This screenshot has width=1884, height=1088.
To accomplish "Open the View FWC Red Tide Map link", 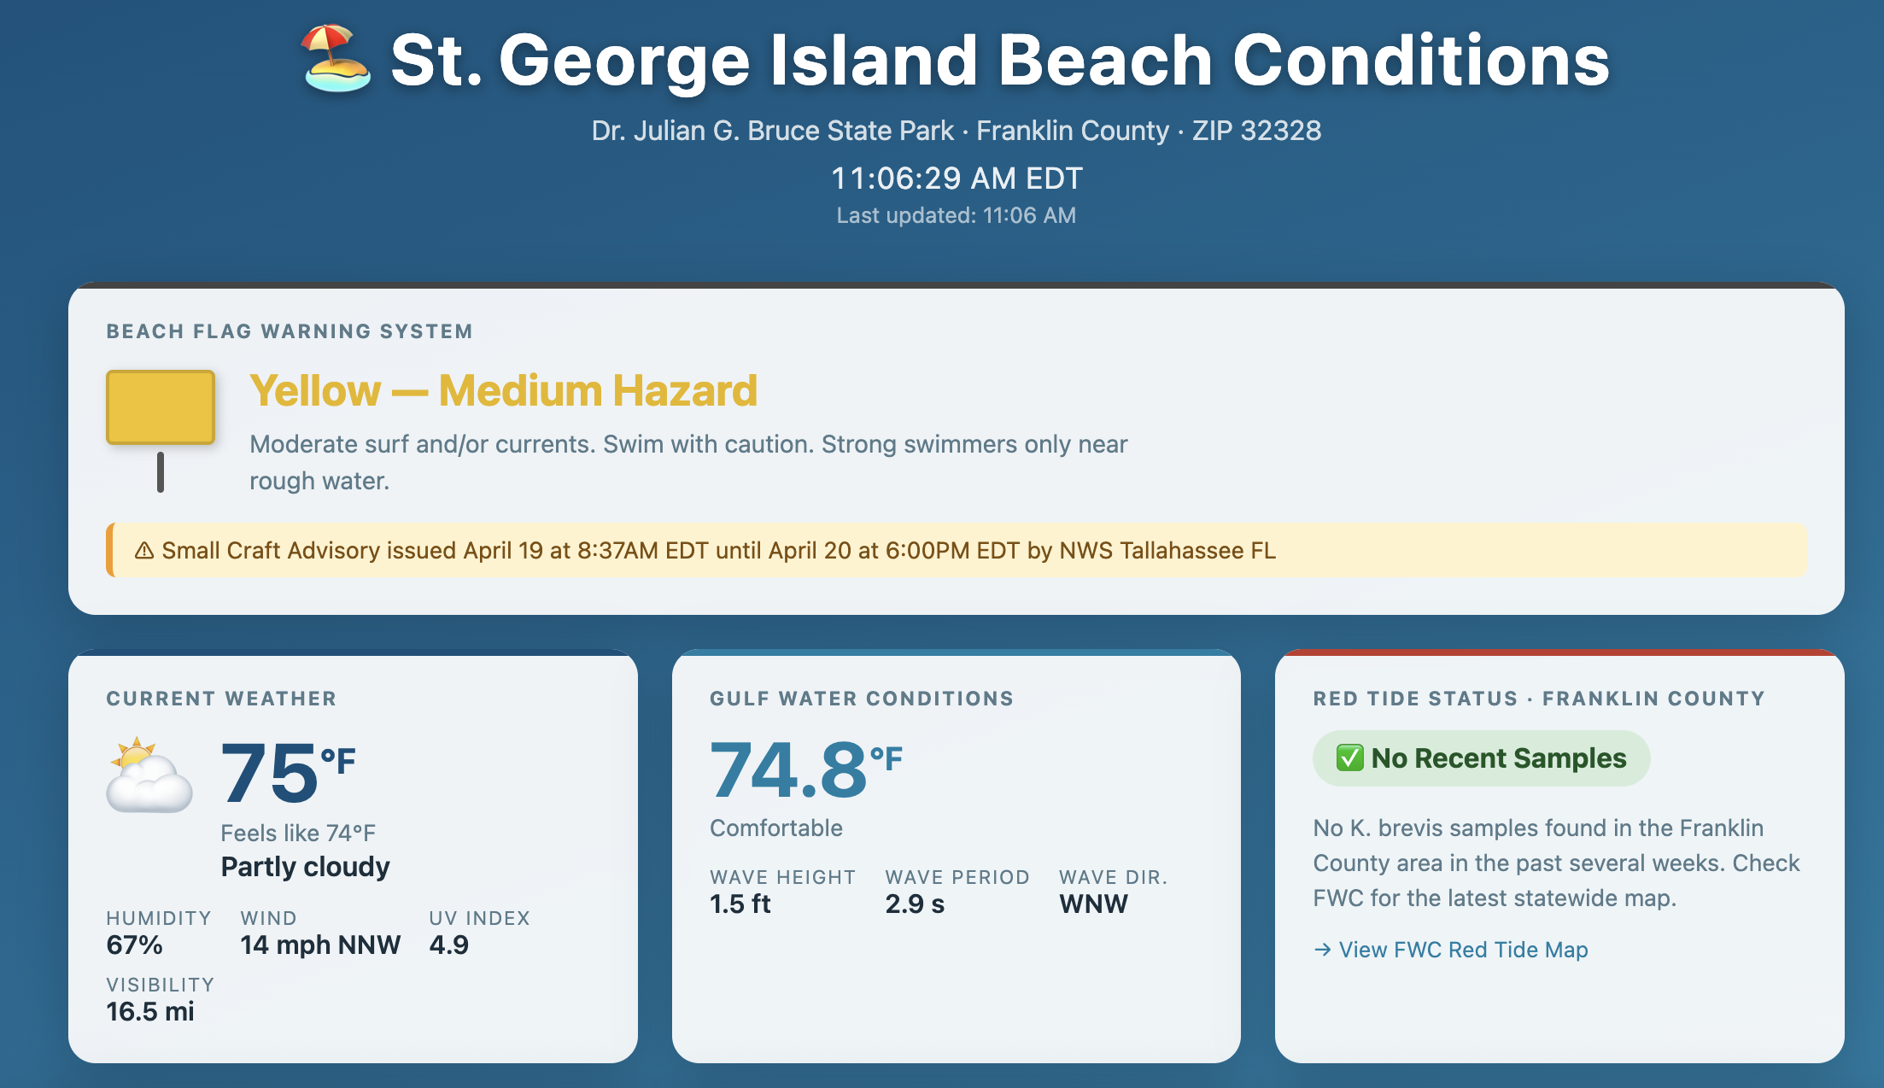I will (1462, 950).
